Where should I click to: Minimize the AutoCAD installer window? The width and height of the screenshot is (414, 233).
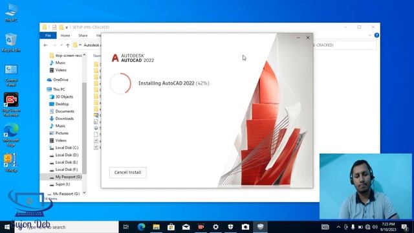coord(298,38)
